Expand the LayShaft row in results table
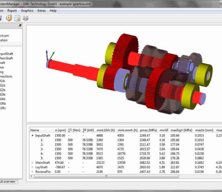Viewport: 222px width, 192px height. [32, 167]
